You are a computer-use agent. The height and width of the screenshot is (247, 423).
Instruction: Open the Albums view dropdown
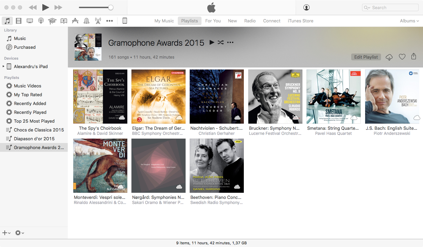click(409, 21)
